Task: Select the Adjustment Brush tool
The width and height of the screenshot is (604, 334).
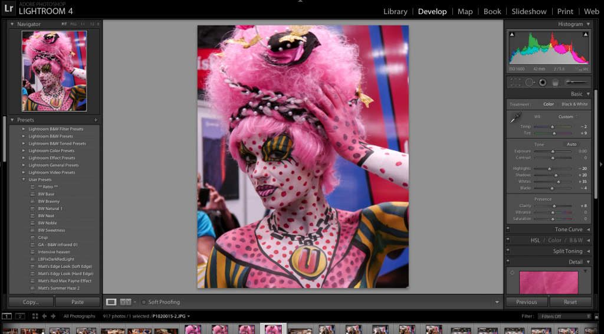Action: point(576,82)
